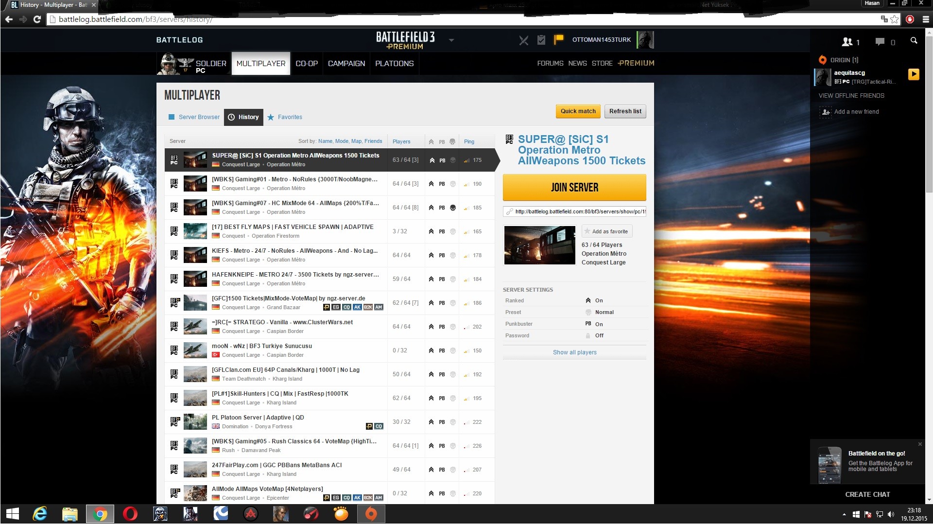
Task: Select the MULTIPLAYER nav tab
Action: click(261, 64)
